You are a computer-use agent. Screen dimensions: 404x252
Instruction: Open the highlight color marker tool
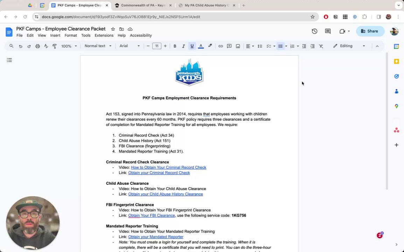point(210,46)
